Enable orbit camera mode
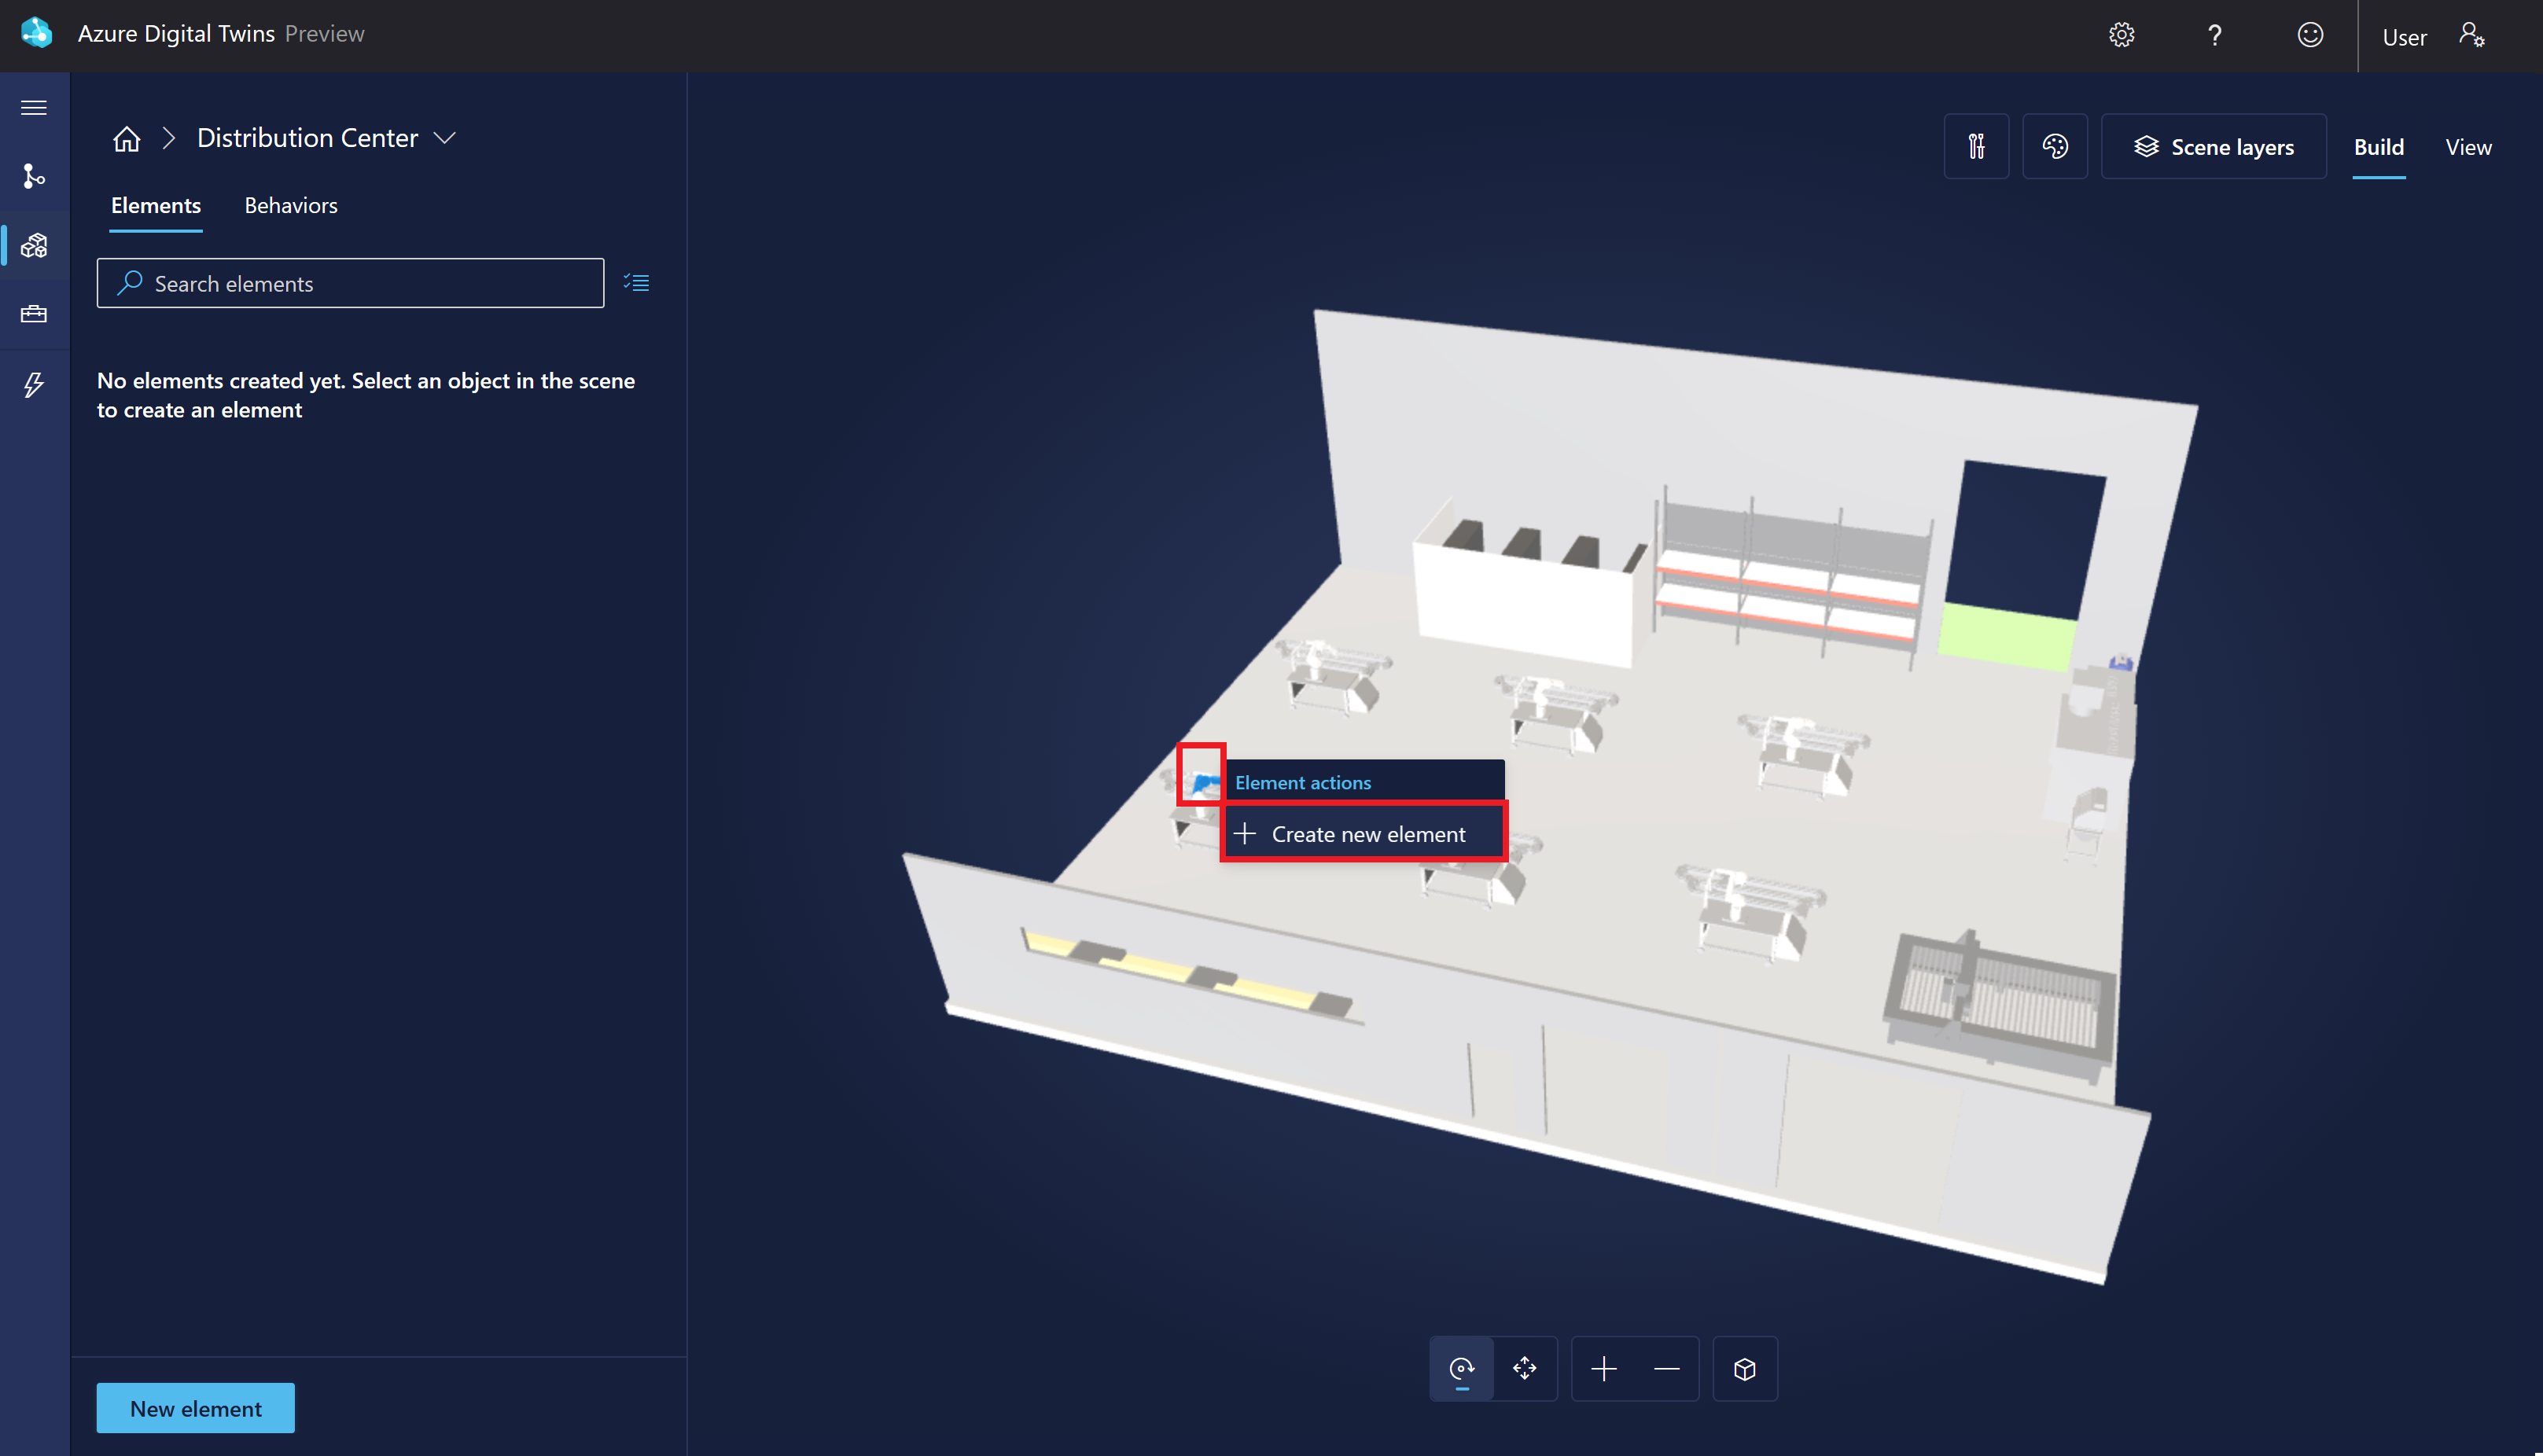The height and width of the screenshot is (1456, 2543). (1461, 1368)
